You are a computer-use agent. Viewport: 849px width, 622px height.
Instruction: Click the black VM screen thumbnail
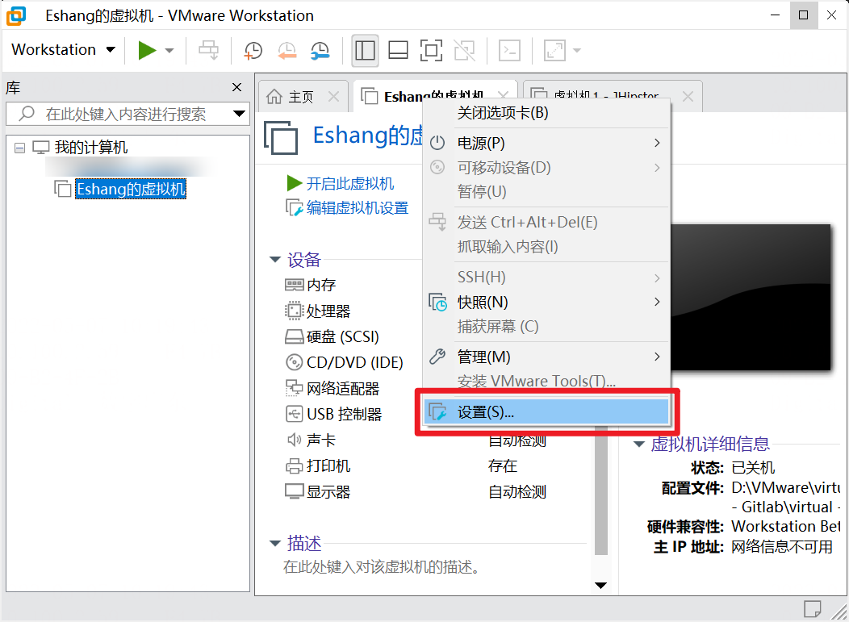point(751,298)
